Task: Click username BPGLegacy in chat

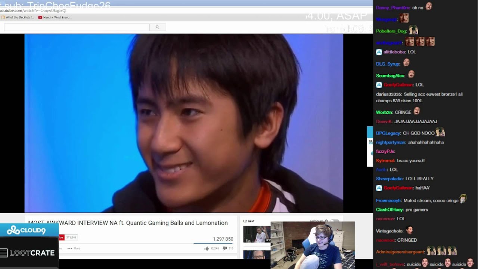Action: (x=388, y=133)
